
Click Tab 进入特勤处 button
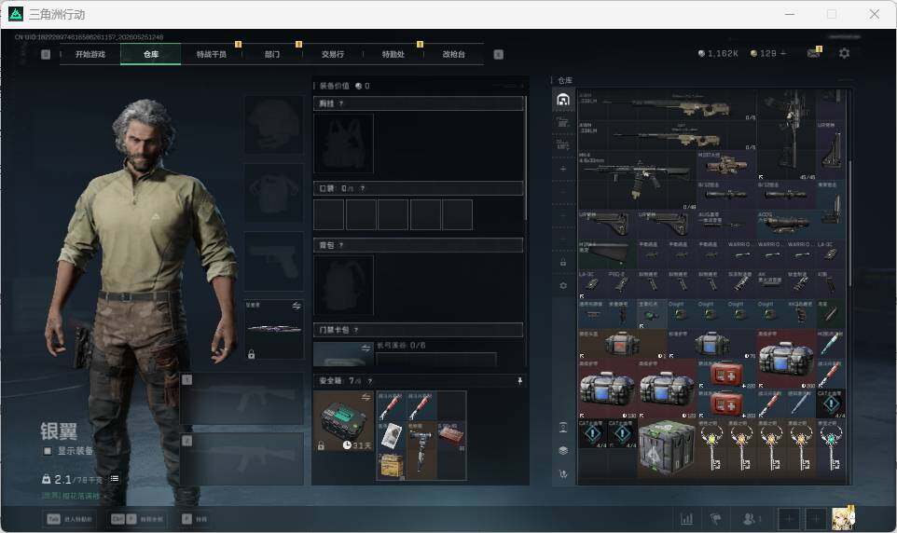point(70,519)
